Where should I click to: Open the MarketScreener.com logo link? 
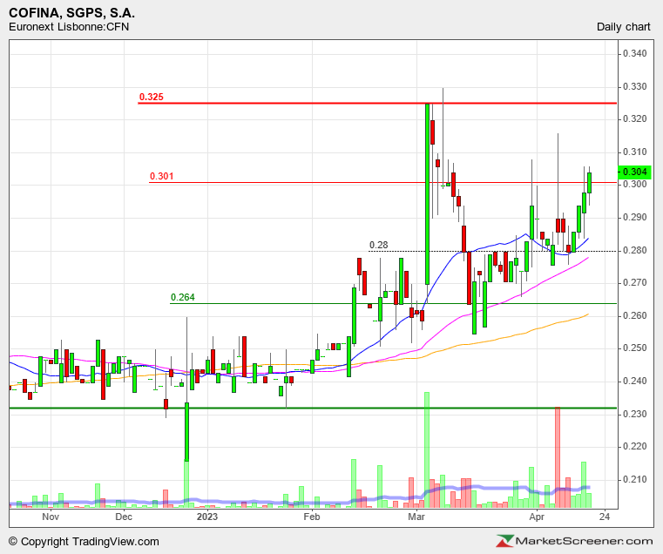(574, 541)
